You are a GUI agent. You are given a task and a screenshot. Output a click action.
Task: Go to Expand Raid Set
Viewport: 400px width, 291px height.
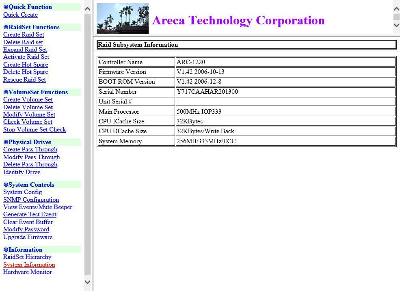(x=25, y=50)
